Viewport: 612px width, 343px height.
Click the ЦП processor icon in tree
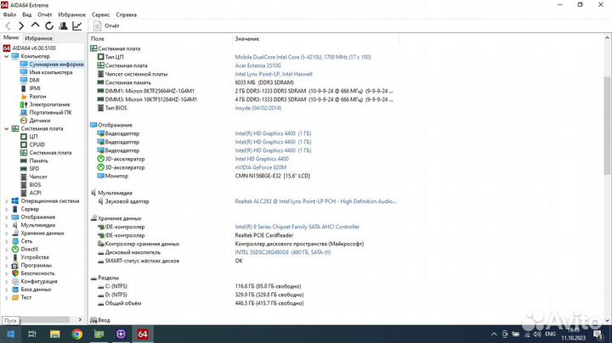click(24, 137)
